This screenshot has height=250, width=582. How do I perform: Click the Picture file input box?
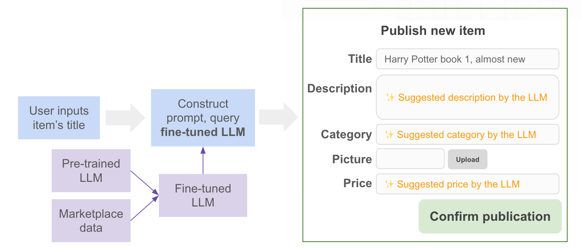pos(410,159)
